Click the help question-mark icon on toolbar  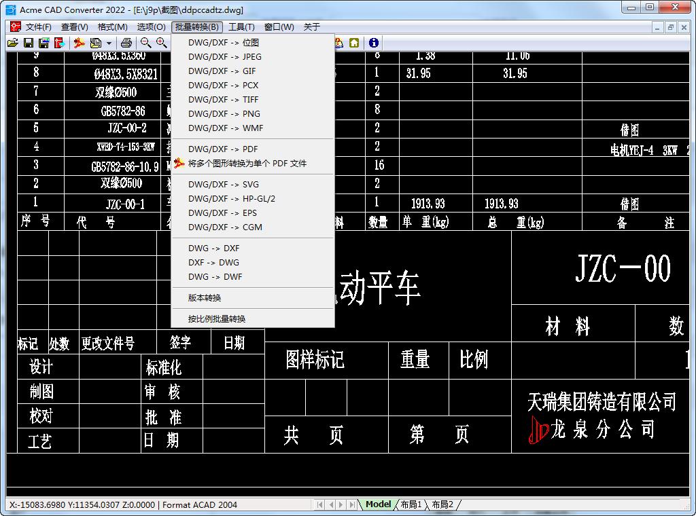(x=339, y=43)
